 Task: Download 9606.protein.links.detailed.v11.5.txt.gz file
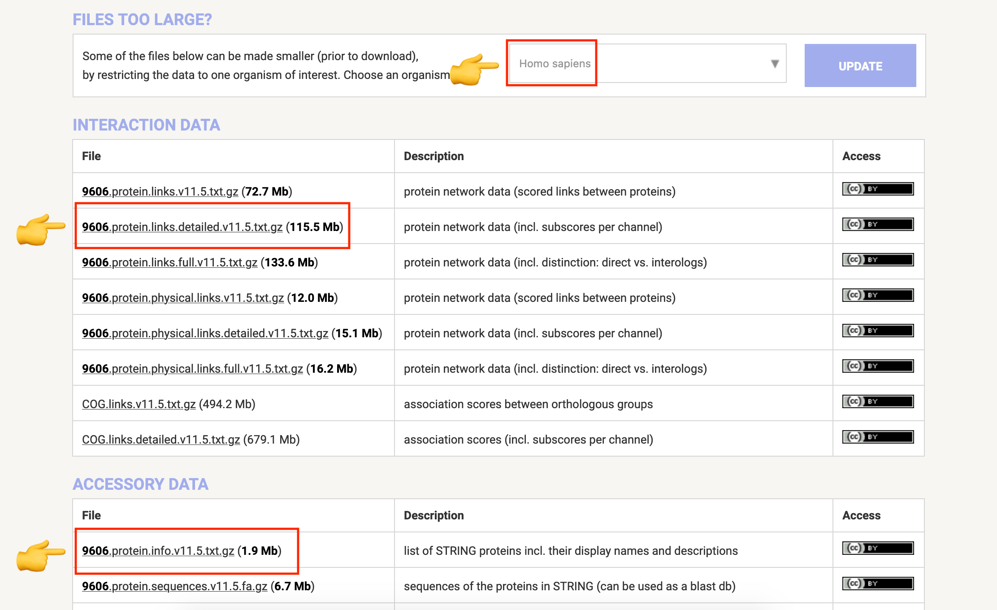click(x=182, y=227)
